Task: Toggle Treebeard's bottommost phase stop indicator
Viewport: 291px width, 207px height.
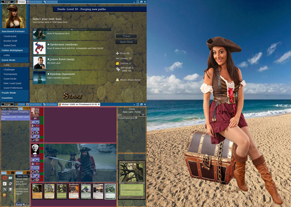Action: coord(41,141)
